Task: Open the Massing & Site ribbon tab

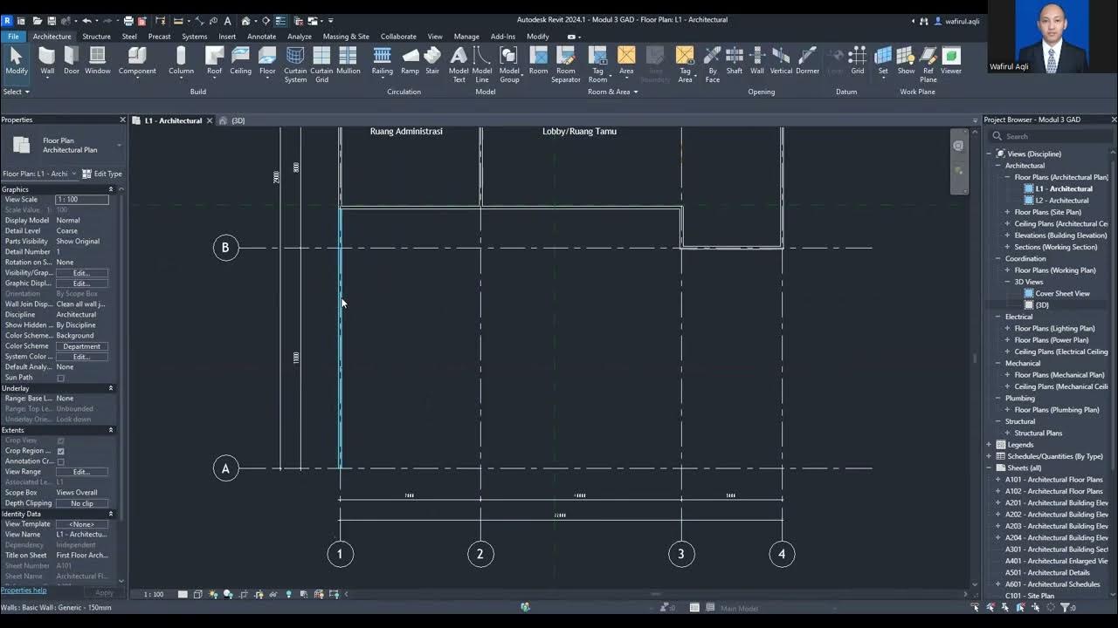Action: coord(346,37)
